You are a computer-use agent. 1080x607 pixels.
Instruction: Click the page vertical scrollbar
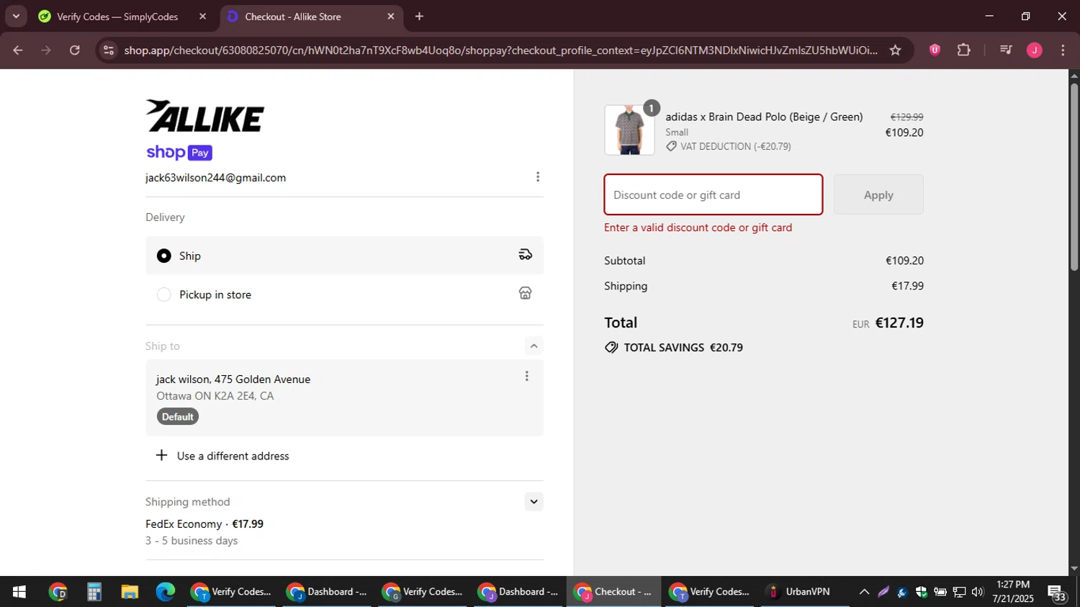pos(1074,177)
